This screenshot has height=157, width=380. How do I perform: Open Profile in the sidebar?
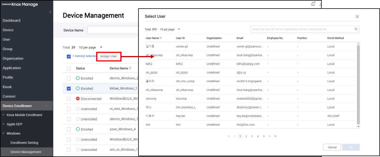[x=8, y=77]
